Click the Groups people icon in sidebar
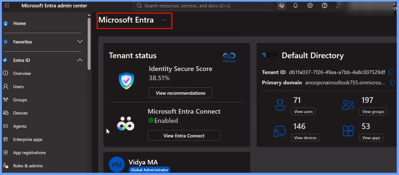The height and width of the screenshot is (175, 399). pyautogui.click(x=5, y=100)
